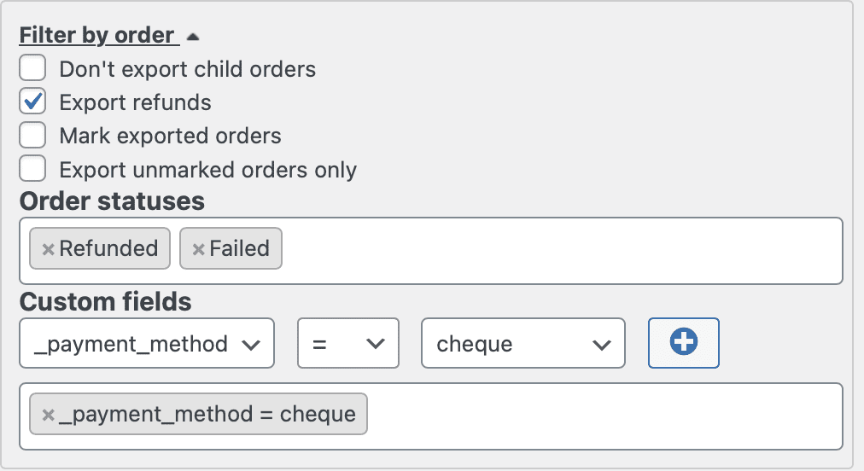The width and height of the screenshot is (864, 471).
Task: Check the Export unmarked orders only box
Action: tap(32, 169)
